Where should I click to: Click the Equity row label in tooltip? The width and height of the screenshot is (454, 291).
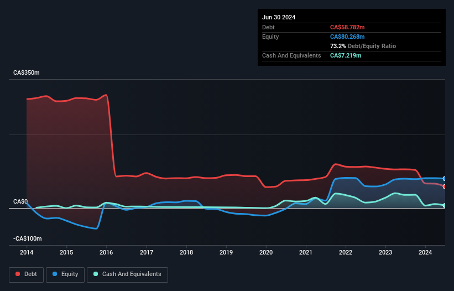point(270,37)
